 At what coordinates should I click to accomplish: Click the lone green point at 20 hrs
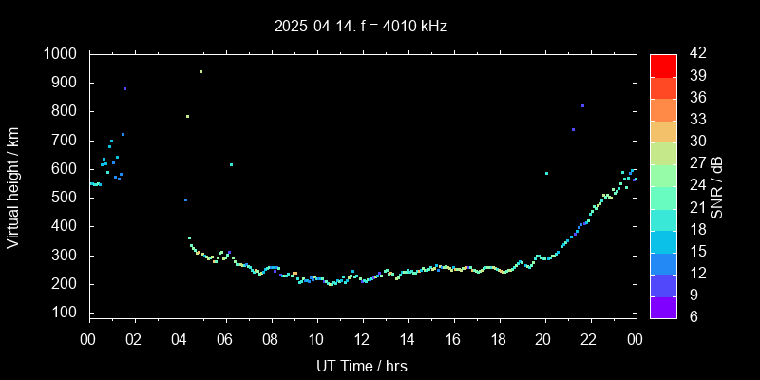point(546,173)
